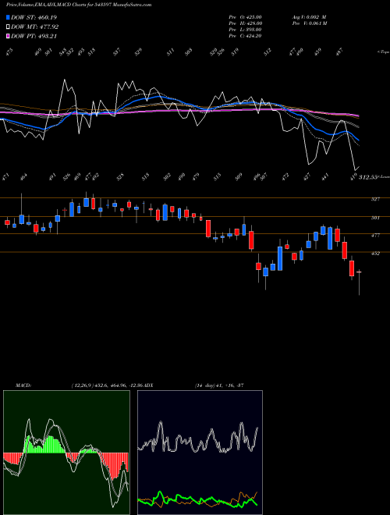Click the '312.55' low price label

pos(368,177)
